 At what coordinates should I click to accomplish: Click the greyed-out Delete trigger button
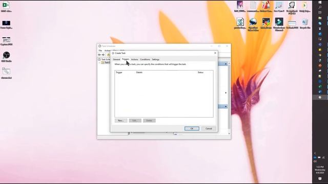[x=149, y=121]
